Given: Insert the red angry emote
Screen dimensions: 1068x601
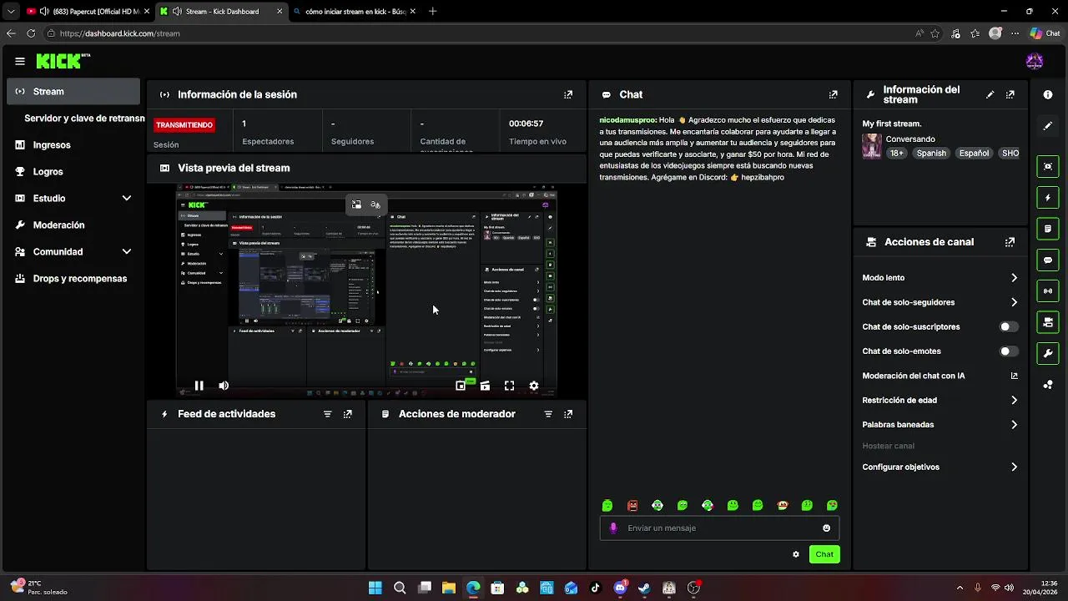Looking at the screenshot, I should coord(632,506).
